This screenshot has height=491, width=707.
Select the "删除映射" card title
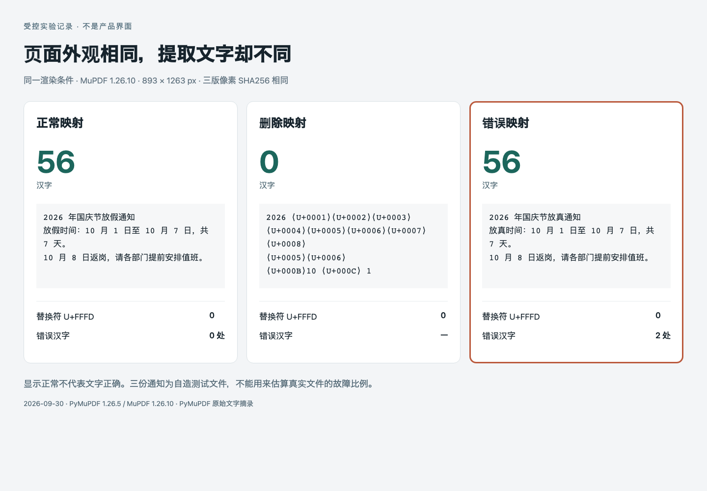click(x=283, y=123)
